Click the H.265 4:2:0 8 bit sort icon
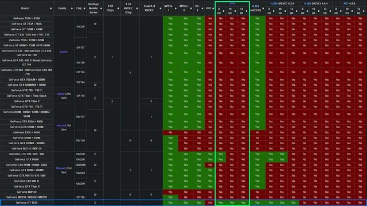The height and width of the screenshot is (206, 367). [274, 11]
